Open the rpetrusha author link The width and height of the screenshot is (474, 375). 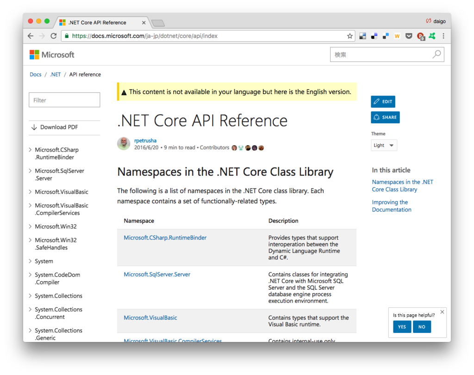[145, 140]
